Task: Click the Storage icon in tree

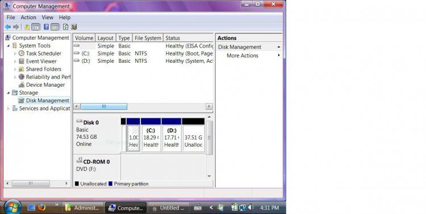Action: pos(15,93)
